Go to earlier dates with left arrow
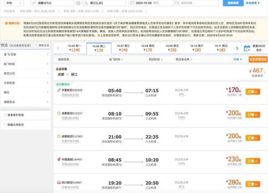 coord(58,48)
